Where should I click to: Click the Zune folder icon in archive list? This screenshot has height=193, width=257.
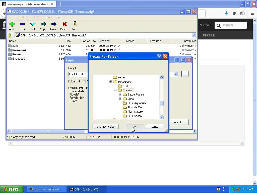point(10,46)
